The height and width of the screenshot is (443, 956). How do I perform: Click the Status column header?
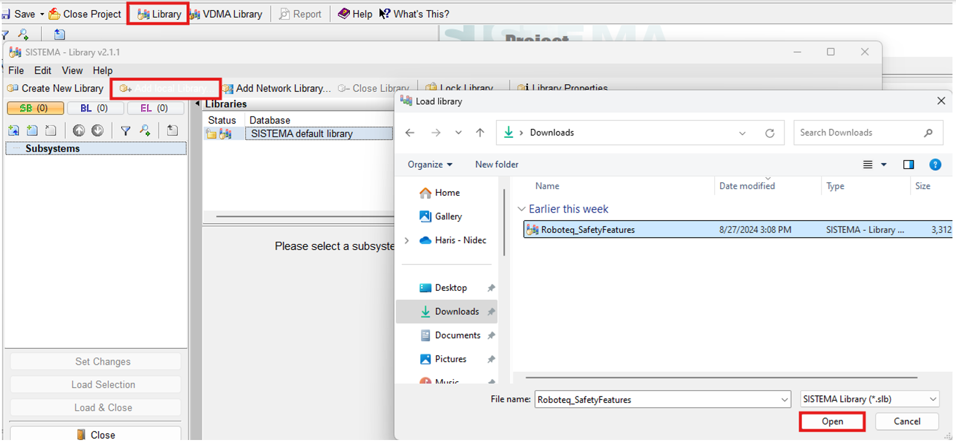pyautogui.click(x=222, y=120)
